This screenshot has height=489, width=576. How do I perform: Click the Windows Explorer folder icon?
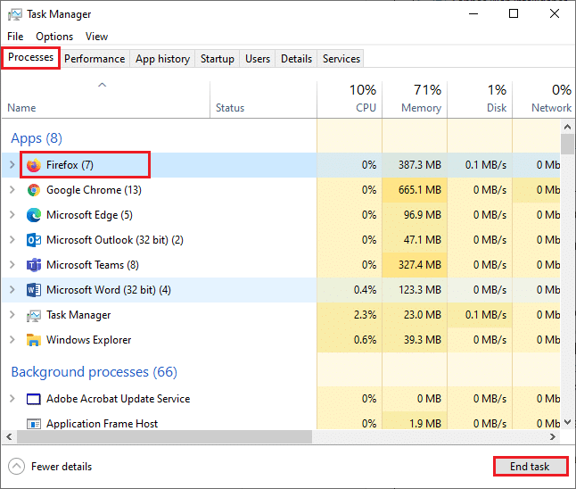pos(34,340)
